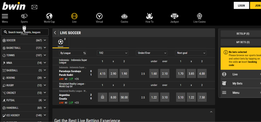Click Live icon in right panel
Viewport: 261px width, 122px height.
tap(224, 74)
